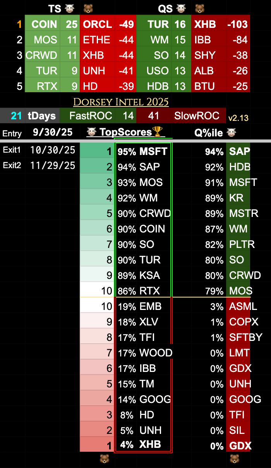
Task: Select the USO cell in QS bull list
Action: (x=154, y=71)
